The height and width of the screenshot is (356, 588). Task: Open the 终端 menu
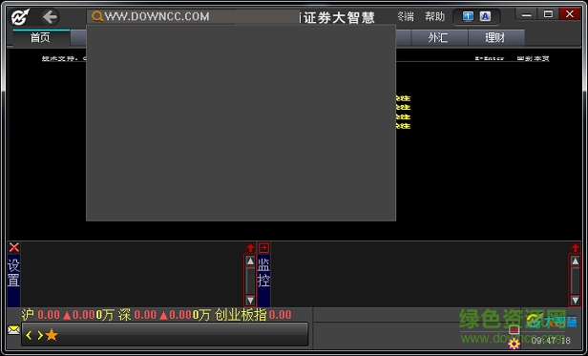coord(406,16)
